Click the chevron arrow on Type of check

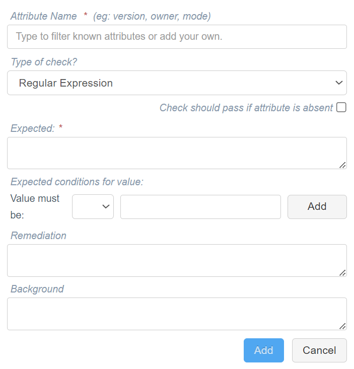pos(339,83)
